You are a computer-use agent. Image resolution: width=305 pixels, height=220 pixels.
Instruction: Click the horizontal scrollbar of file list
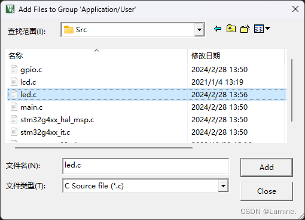(x=103, y=148)
